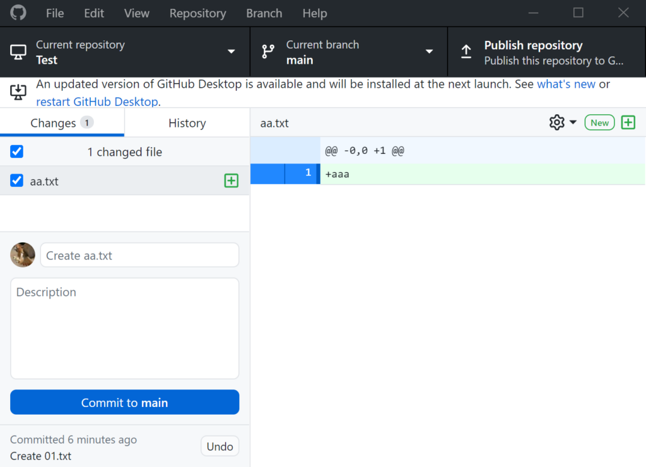The width and height of the screenshot is (646, 467).
Task: Click the Publish repository upload arrow icon
Action: [466, 52]
